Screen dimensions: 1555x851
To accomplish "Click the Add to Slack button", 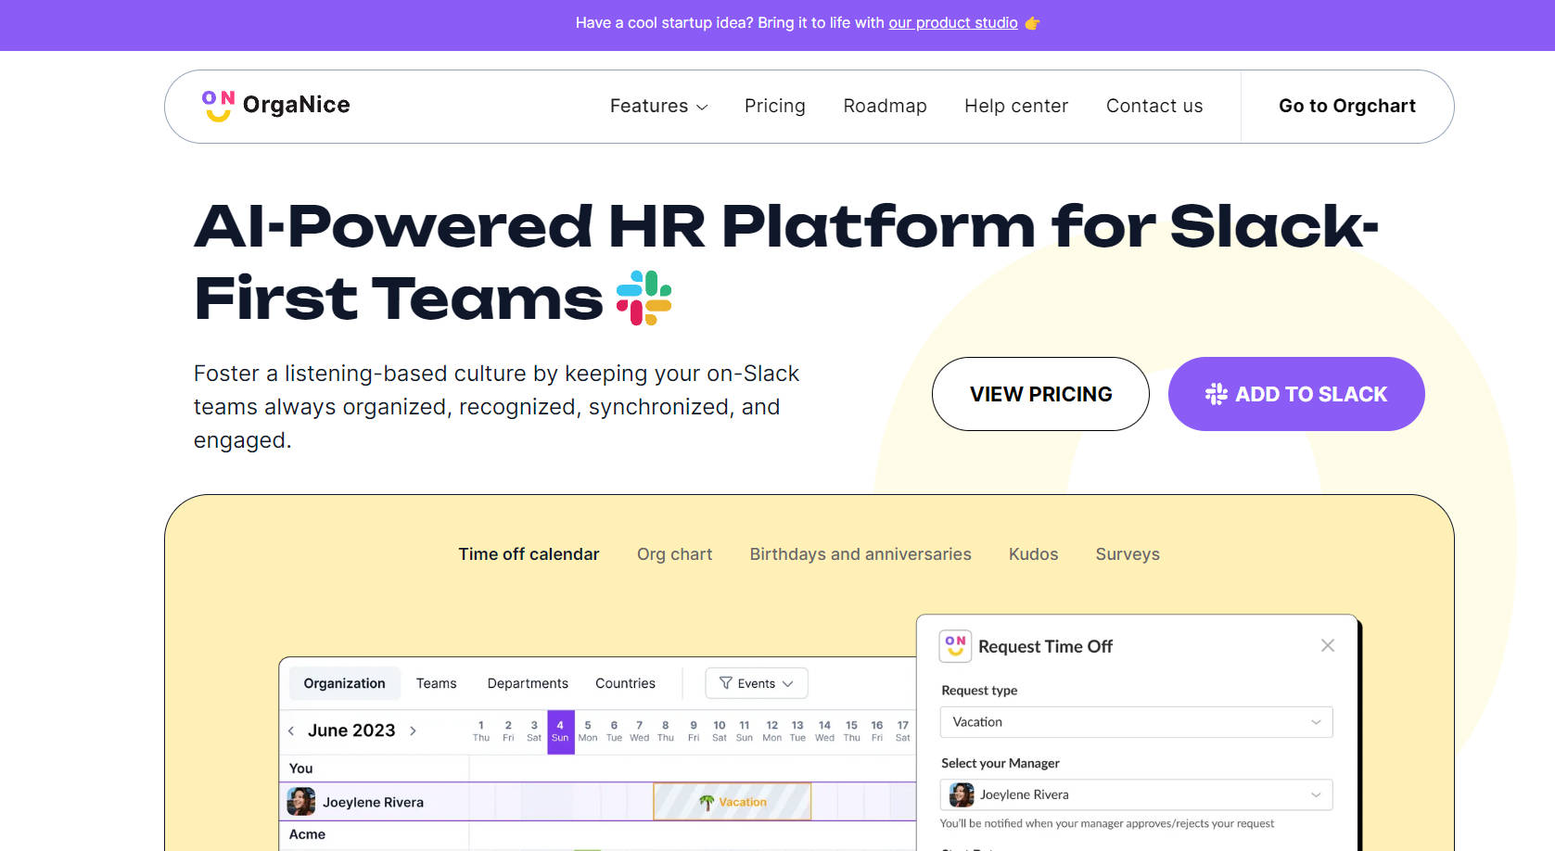I will [1295, 394].
